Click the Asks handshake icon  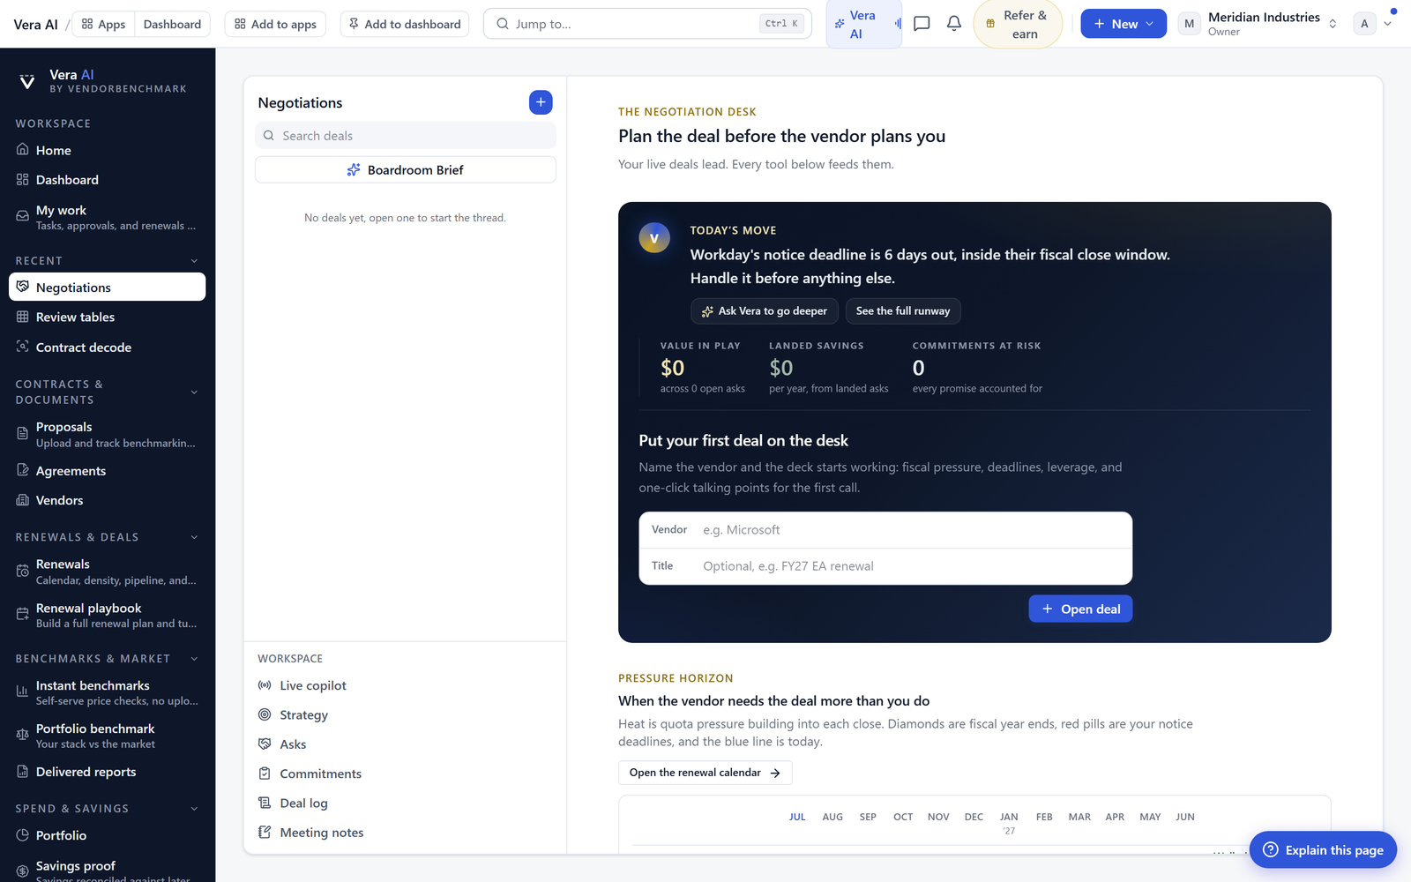(265, 744)
